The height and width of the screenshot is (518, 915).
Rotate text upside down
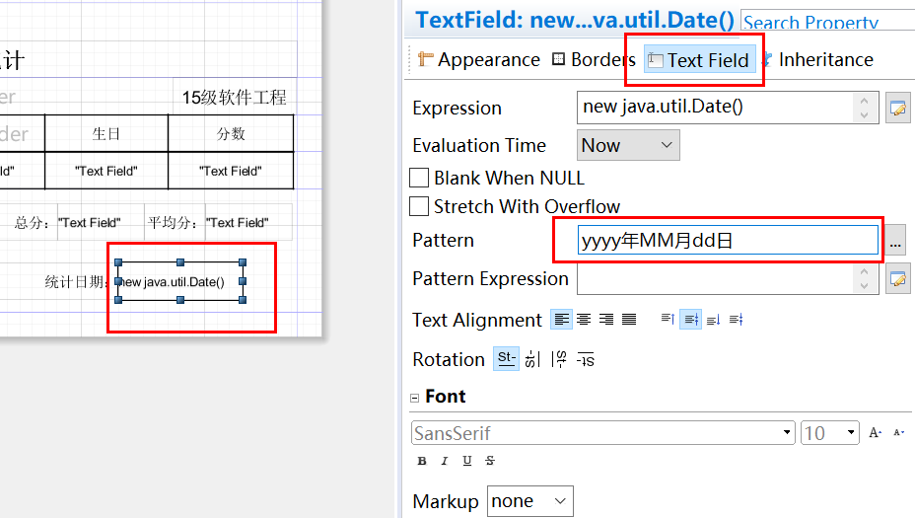tap(586, 359)
